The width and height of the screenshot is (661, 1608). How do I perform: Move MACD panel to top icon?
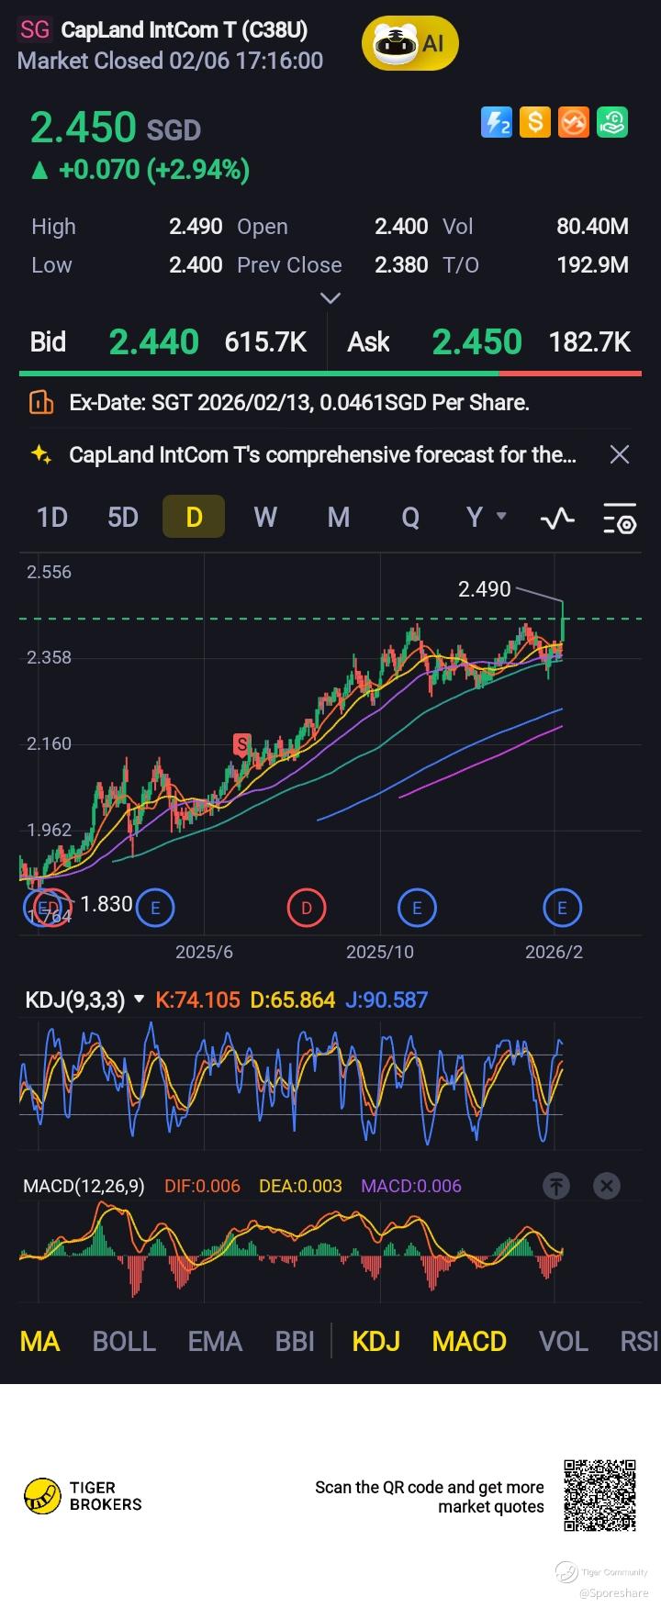point(556,1186)
